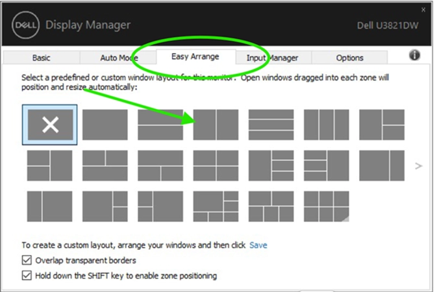
Task: Choose the three equal vertical columns layout
Action: click(x=327, y=125)
